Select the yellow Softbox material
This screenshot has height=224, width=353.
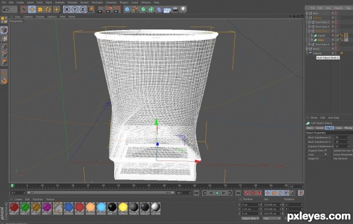coord(123,208)
